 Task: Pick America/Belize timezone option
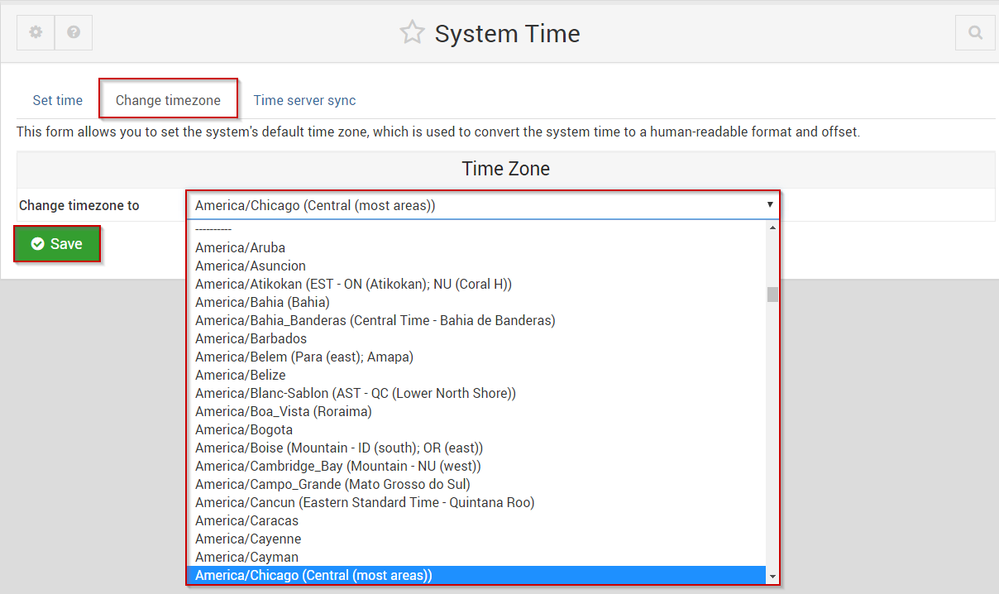pyautogui.click(x=477, y=375)
